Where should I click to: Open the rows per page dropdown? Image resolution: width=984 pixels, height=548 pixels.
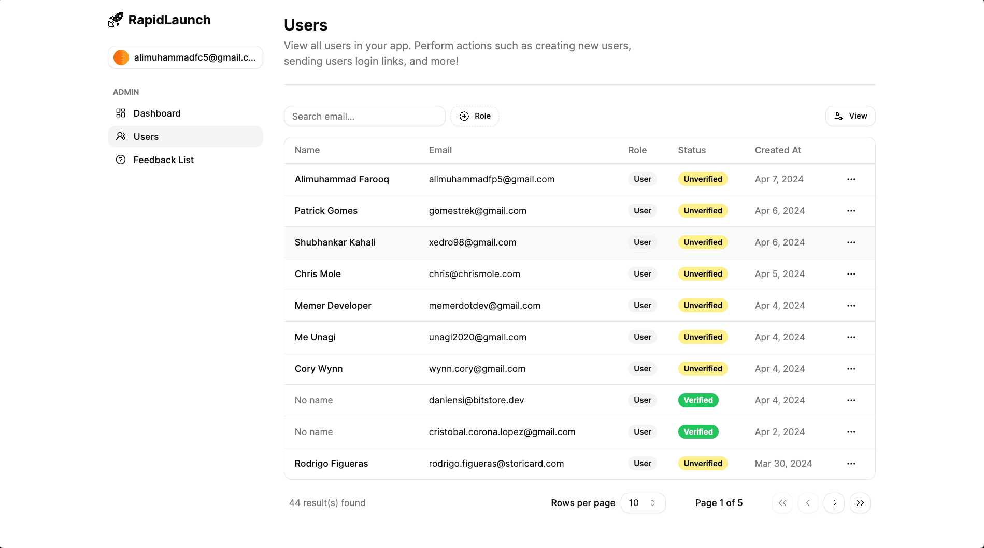(x=643, y=502)
